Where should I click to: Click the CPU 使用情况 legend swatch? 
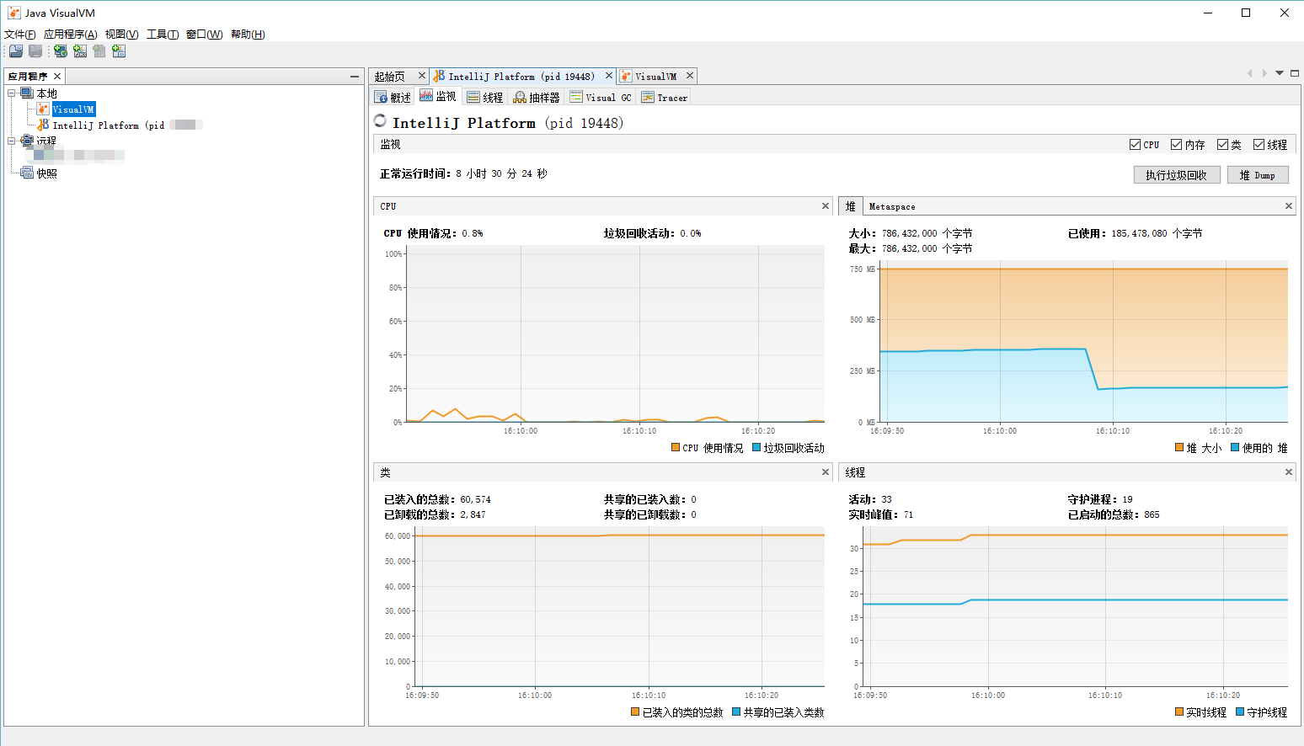tap(676, 448)
